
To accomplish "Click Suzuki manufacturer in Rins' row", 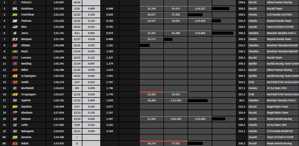I will [253, 27].
